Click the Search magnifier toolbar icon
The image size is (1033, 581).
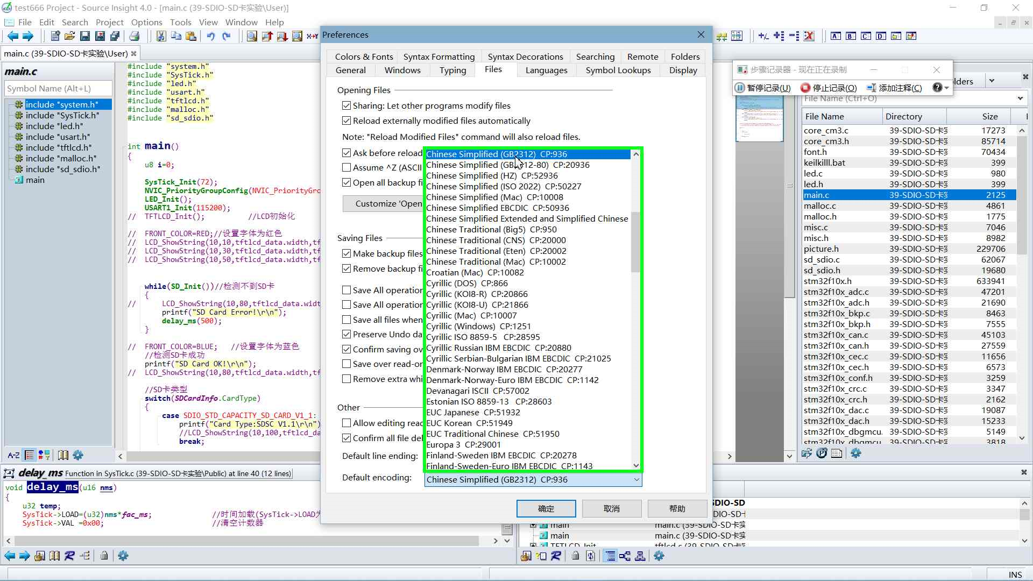click(252, 36)
